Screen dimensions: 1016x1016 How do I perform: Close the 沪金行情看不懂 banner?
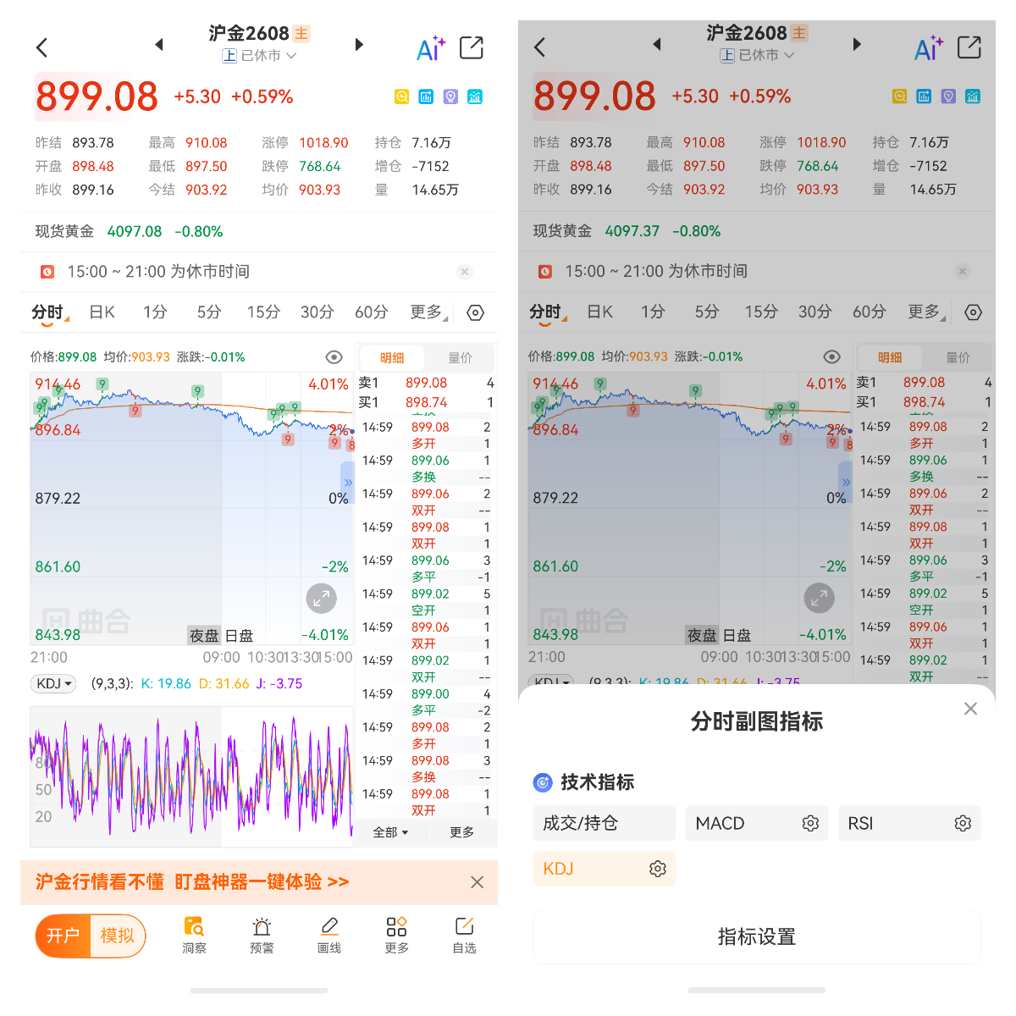pos(478,882)
